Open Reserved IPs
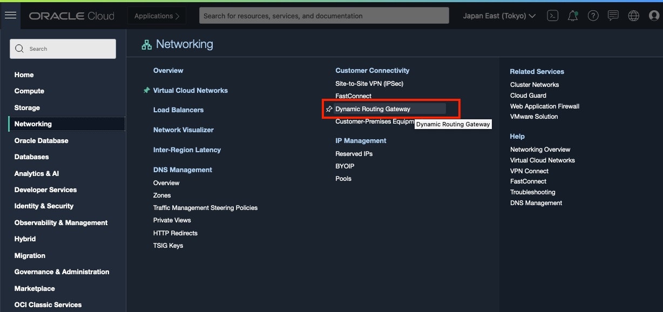663x312 pixels. click(354, 154)
